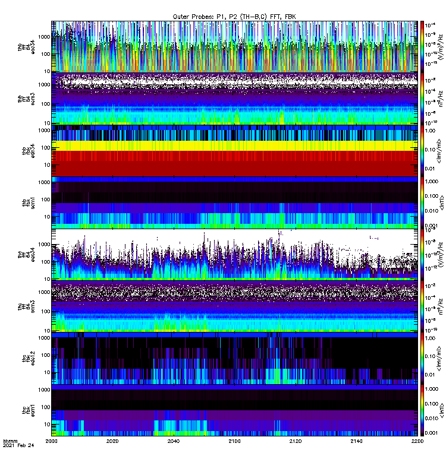Click the dark red 10 Hz band in the thb fbk edc34 panel
Screen dimensions: 446x475
(234, 168)
